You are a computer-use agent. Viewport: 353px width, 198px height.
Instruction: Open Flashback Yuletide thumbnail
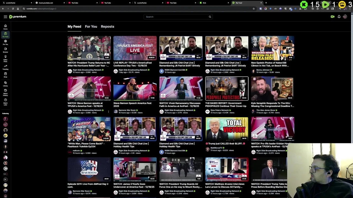[x=89, y=129]
